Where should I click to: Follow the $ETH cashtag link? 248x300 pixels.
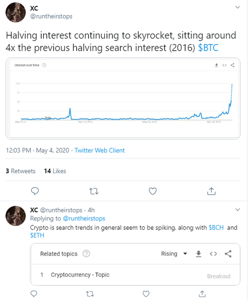click(37, 235)
